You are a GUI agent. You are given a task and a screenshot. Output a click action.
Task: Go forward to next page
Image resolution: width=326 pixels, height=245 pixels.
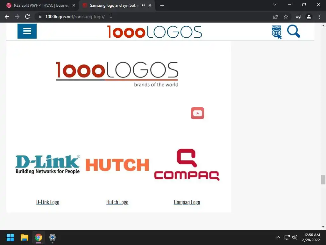(17, 17)
